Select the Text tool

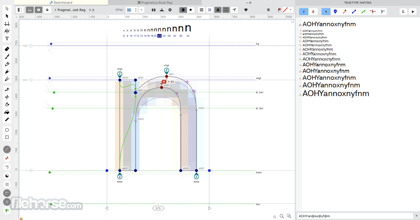7,39
